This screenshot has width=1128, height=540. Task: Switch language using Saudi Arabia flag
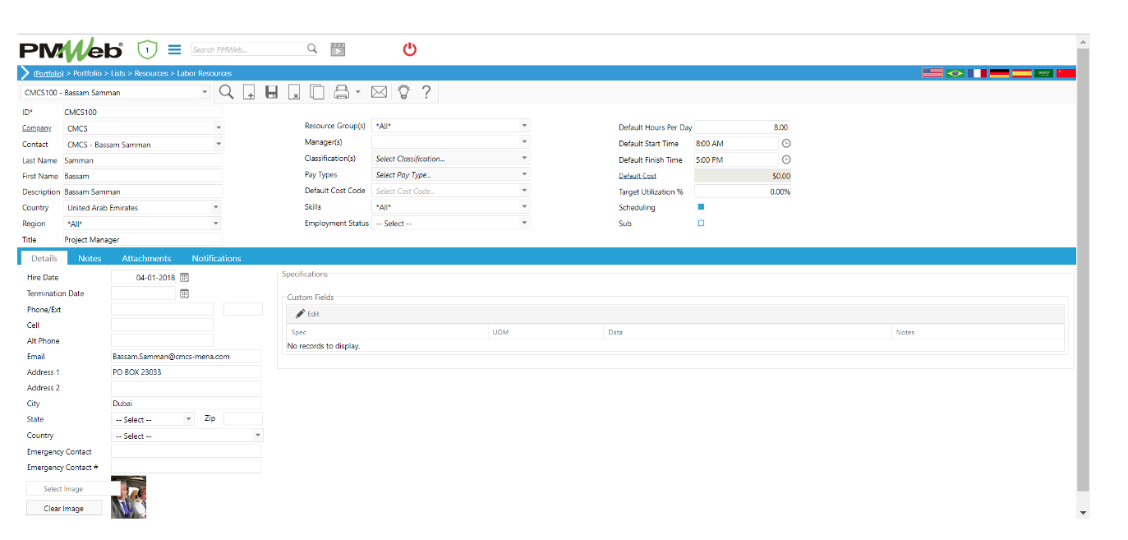click(x=1043, y=73)
